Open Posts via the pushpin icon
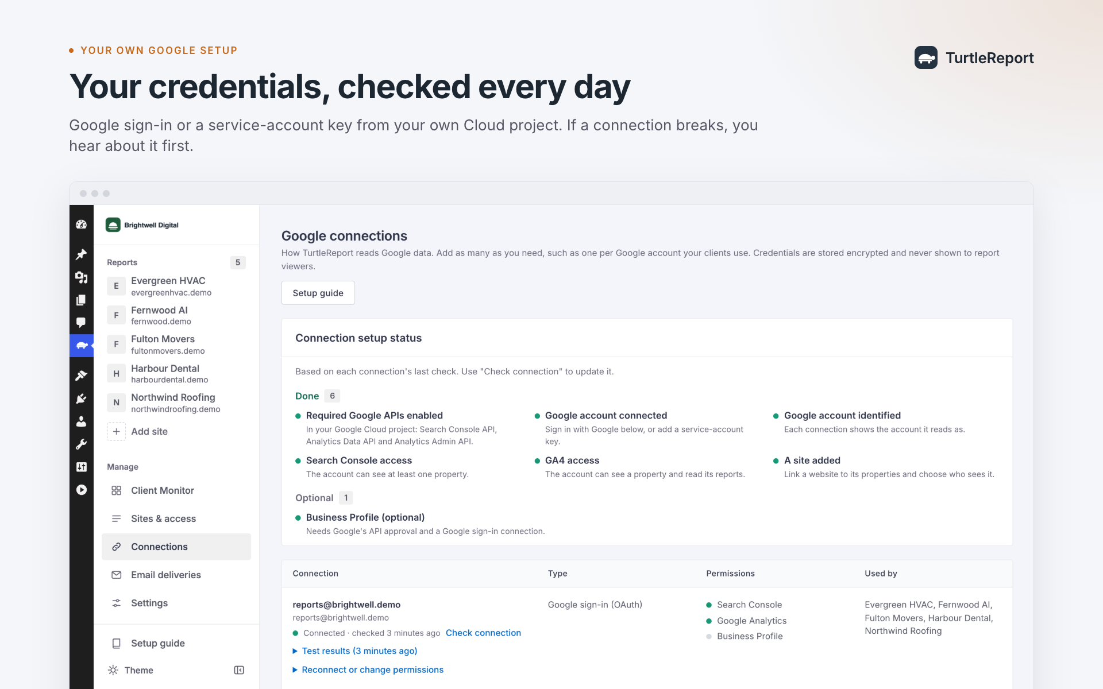1103x689 pixels. [81, 254]
